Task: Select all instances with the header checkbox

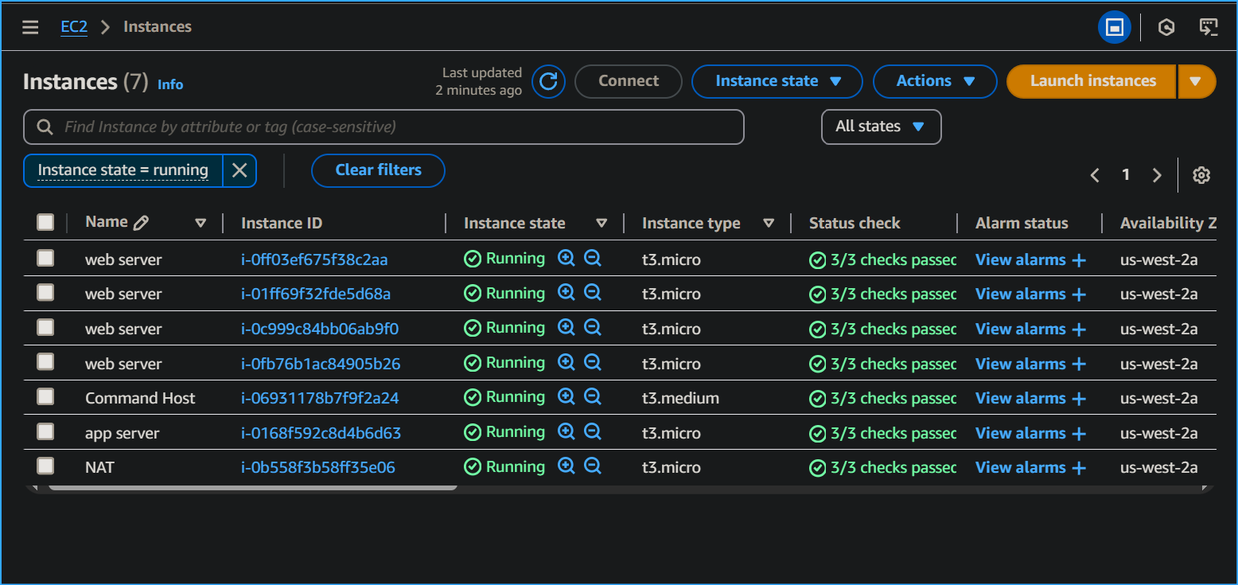Action: [45, 223]
